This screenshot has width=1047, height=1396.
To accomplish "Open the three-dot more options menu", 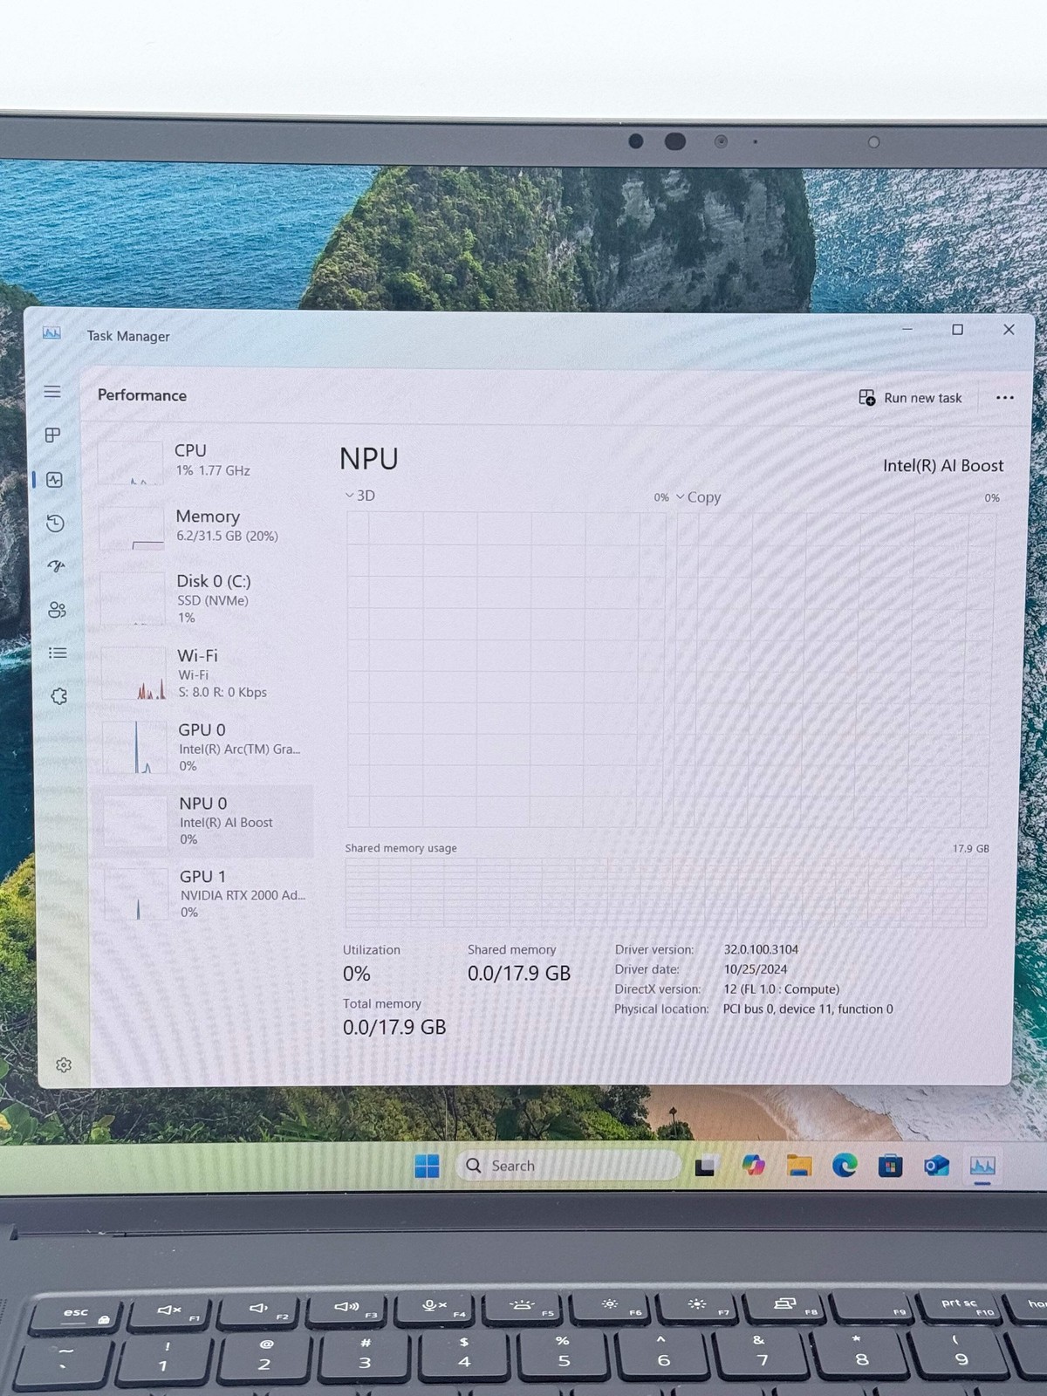I will (1005, 398).
